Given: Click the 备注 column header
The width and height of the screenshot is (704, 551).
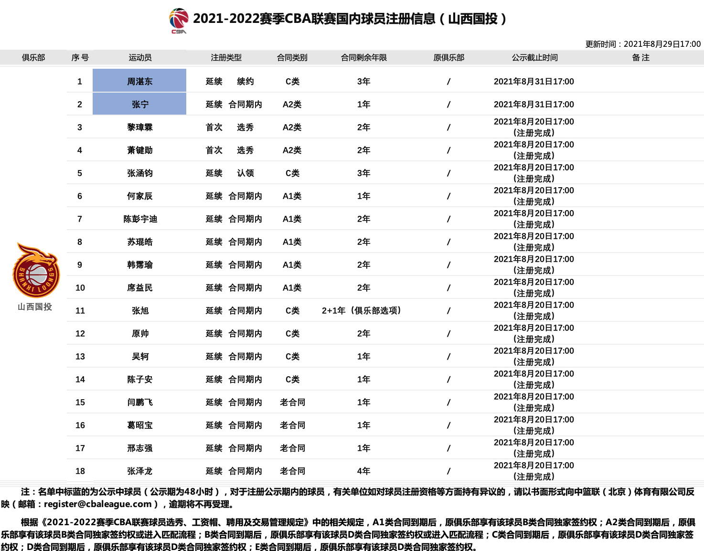Looking at the screenshot, I should click(640, 57).
